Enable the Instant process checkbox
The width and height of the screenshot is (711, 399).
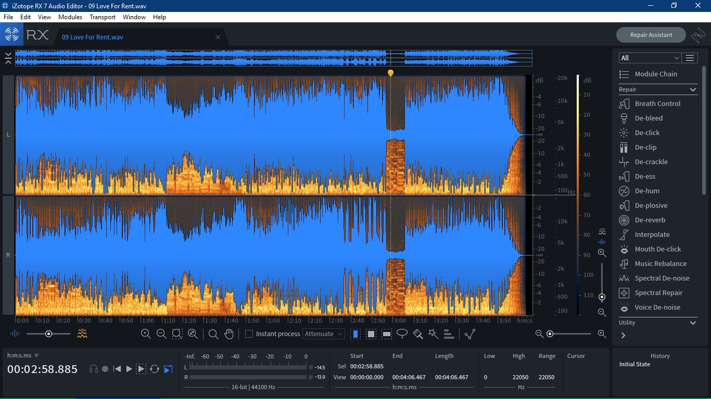[x=249, y=334]
